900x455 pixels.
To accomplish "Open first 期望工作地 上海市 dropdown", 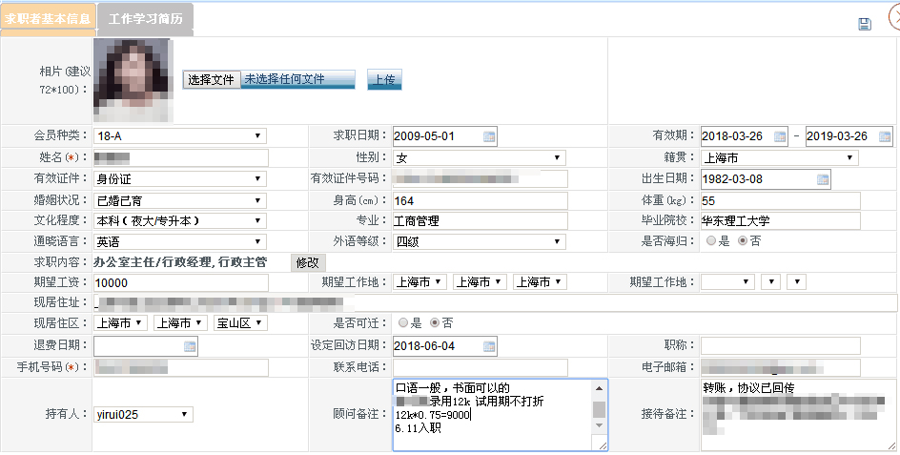I will (x=420, y=281).
